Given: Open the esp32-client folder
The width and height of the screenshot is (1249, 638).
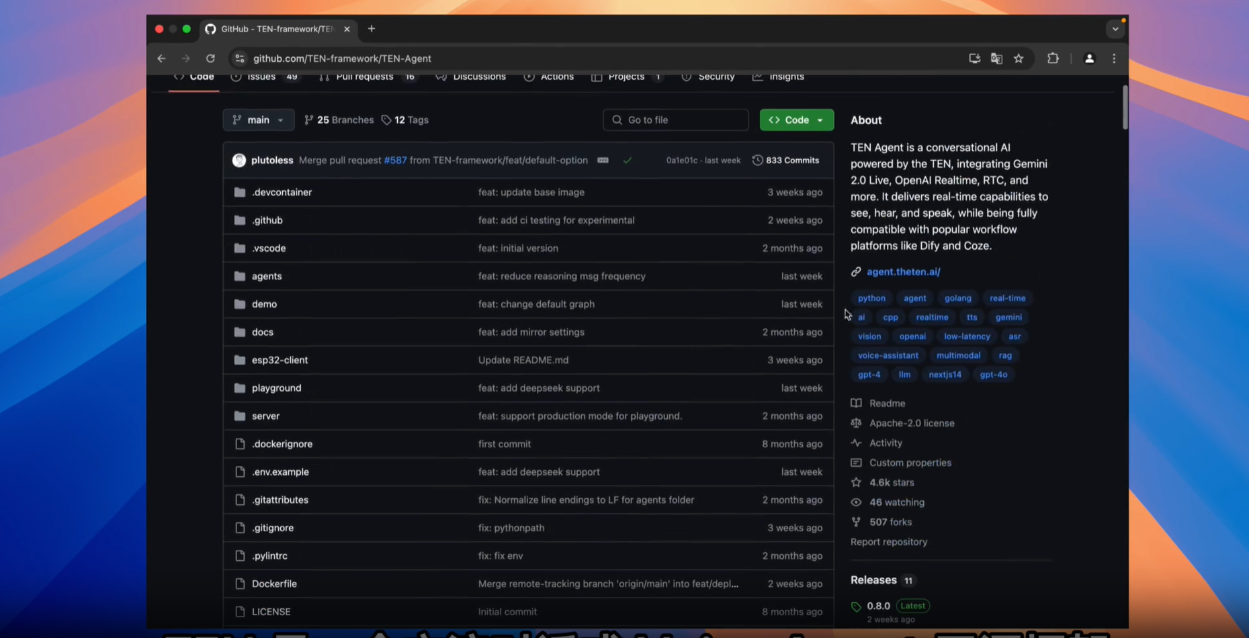Looking at the screenshot, I should 279,360.
